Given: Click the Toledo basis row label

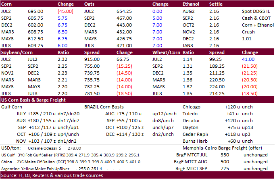Looking at the screenshot, I should point(190,114).
